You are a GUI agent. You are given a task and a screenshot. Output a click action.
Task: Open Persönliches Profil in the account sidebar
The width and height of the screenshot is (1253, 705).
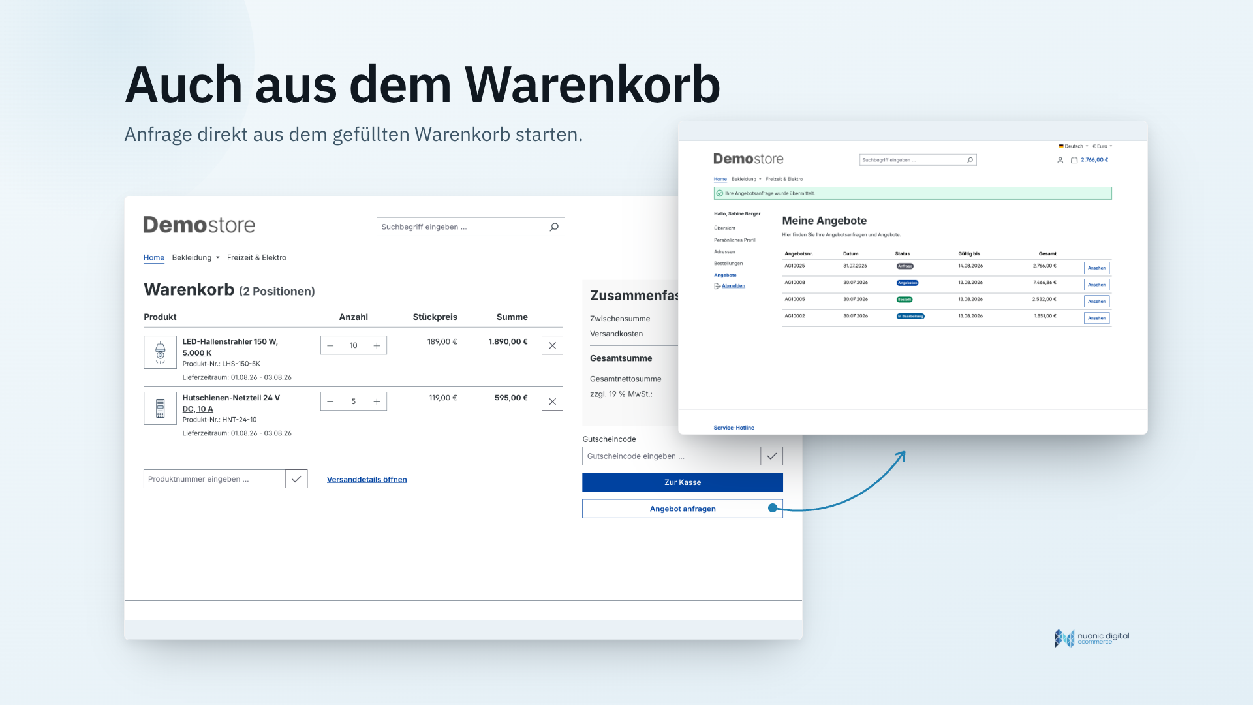(x=734, y=240)
